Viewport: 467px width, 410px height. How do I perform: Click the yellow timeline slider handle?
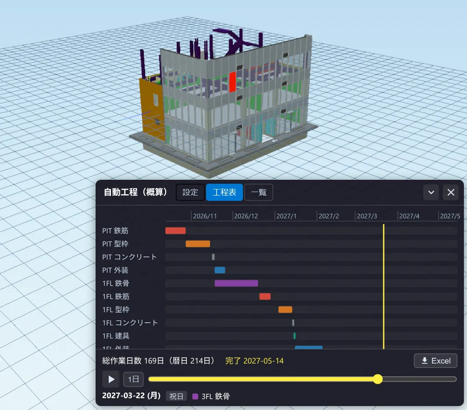(378, 379)
